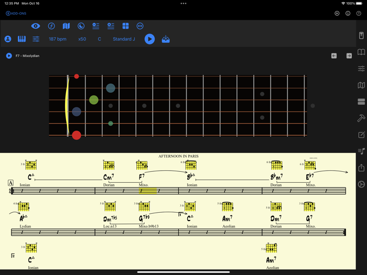367x275 pixels.
Task: Open the folded map icon in top toolbar
Action: point(66,26)
